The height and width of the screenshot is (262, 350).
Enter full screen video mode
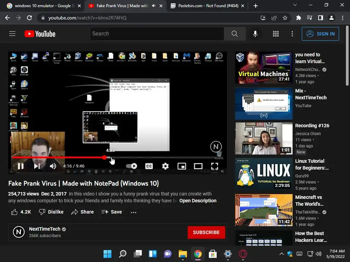(215, 166)
